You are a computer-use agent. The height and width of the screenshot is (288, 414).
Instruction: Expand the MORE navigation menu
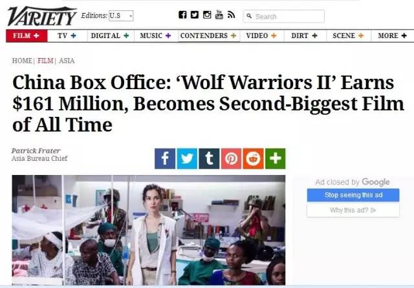[x=392, y=36]
